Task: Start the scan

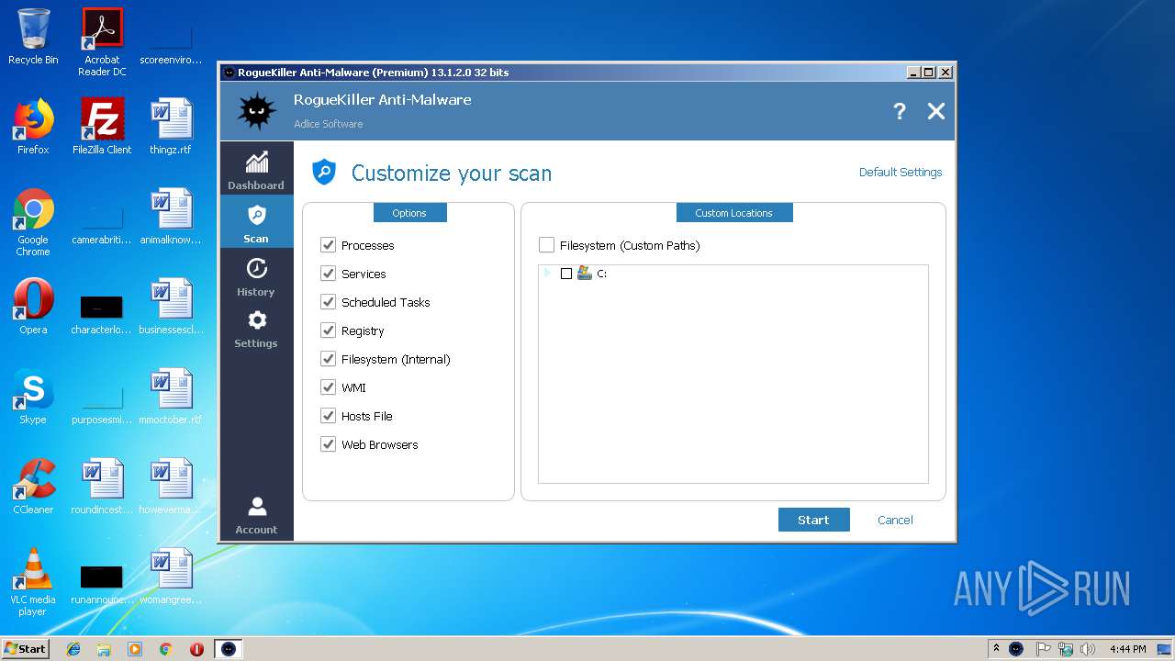Action: click(x=813, y=520)
